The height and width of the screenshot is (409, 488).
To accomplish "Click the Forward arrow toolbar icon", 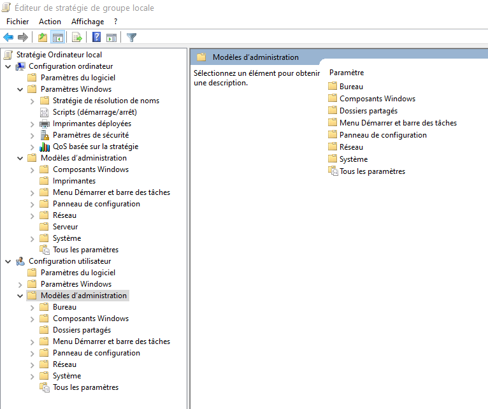I will [x=23, y=38].
